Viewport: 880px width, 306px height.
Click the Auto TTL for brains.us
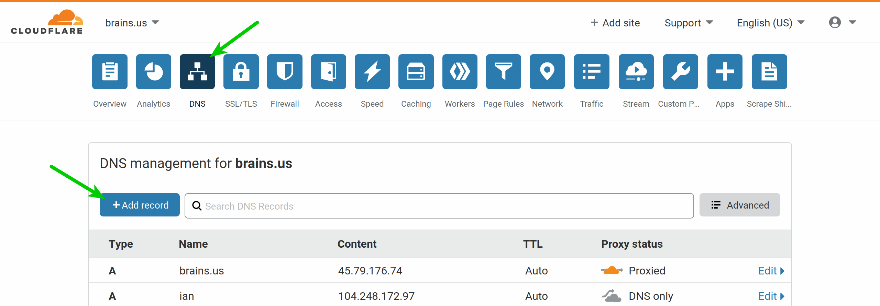point(536,271)
